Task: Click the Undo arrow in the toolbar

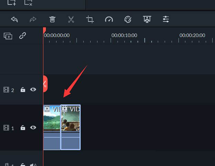Action: [14, 19]
